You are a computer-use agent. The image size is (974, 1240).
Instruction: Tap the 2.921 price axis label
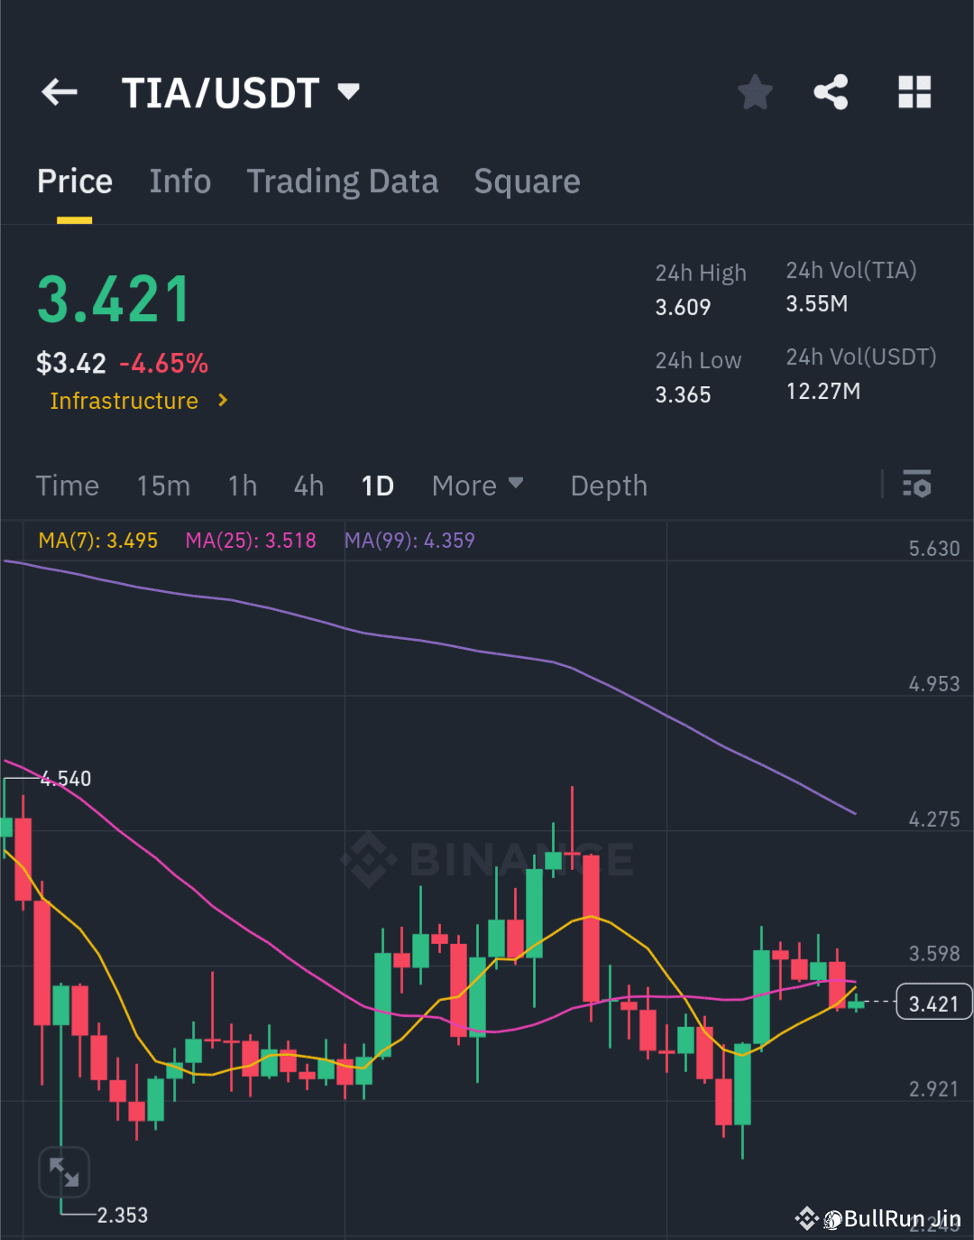pyautogui.click(x=934, y=1089)
